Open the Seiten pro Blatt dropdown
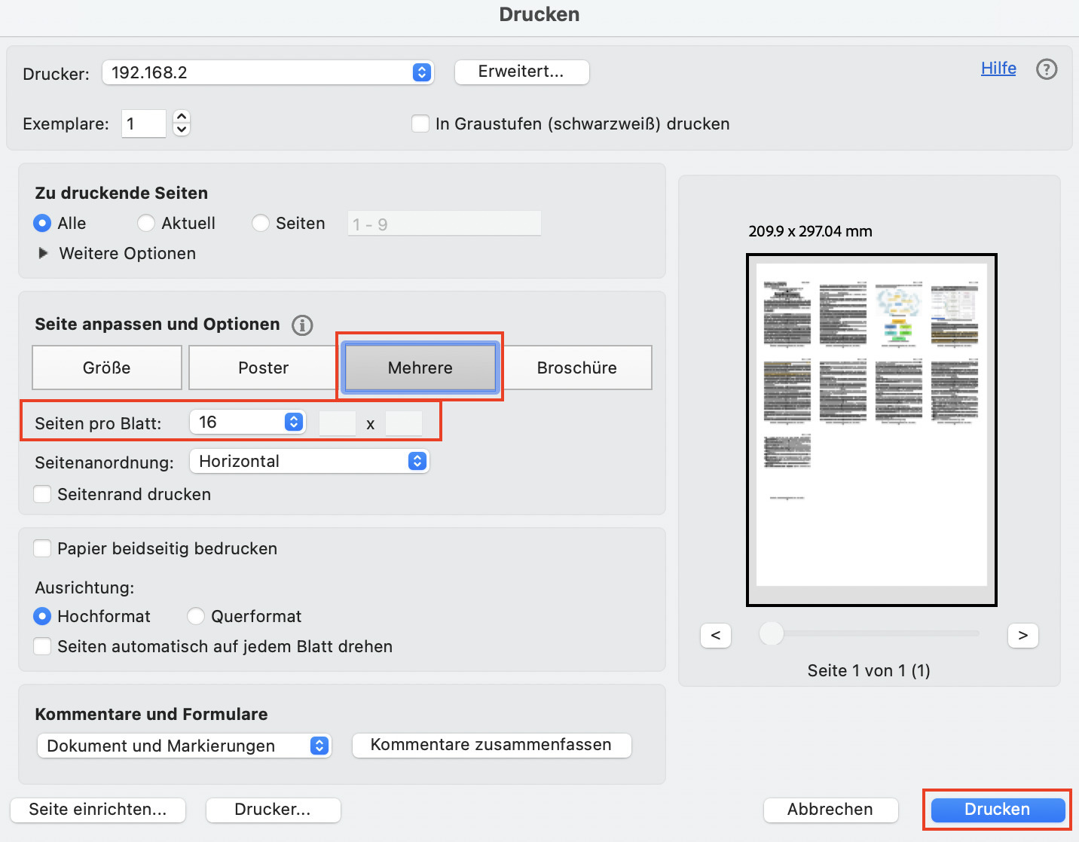Image resolution: width=1079 pixels, height=842 pixels. pyautogui.click(x=247, y=422)
